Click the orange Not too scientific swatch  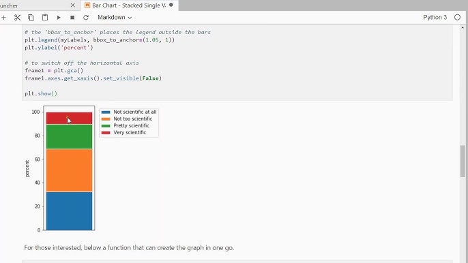[106, 119]
